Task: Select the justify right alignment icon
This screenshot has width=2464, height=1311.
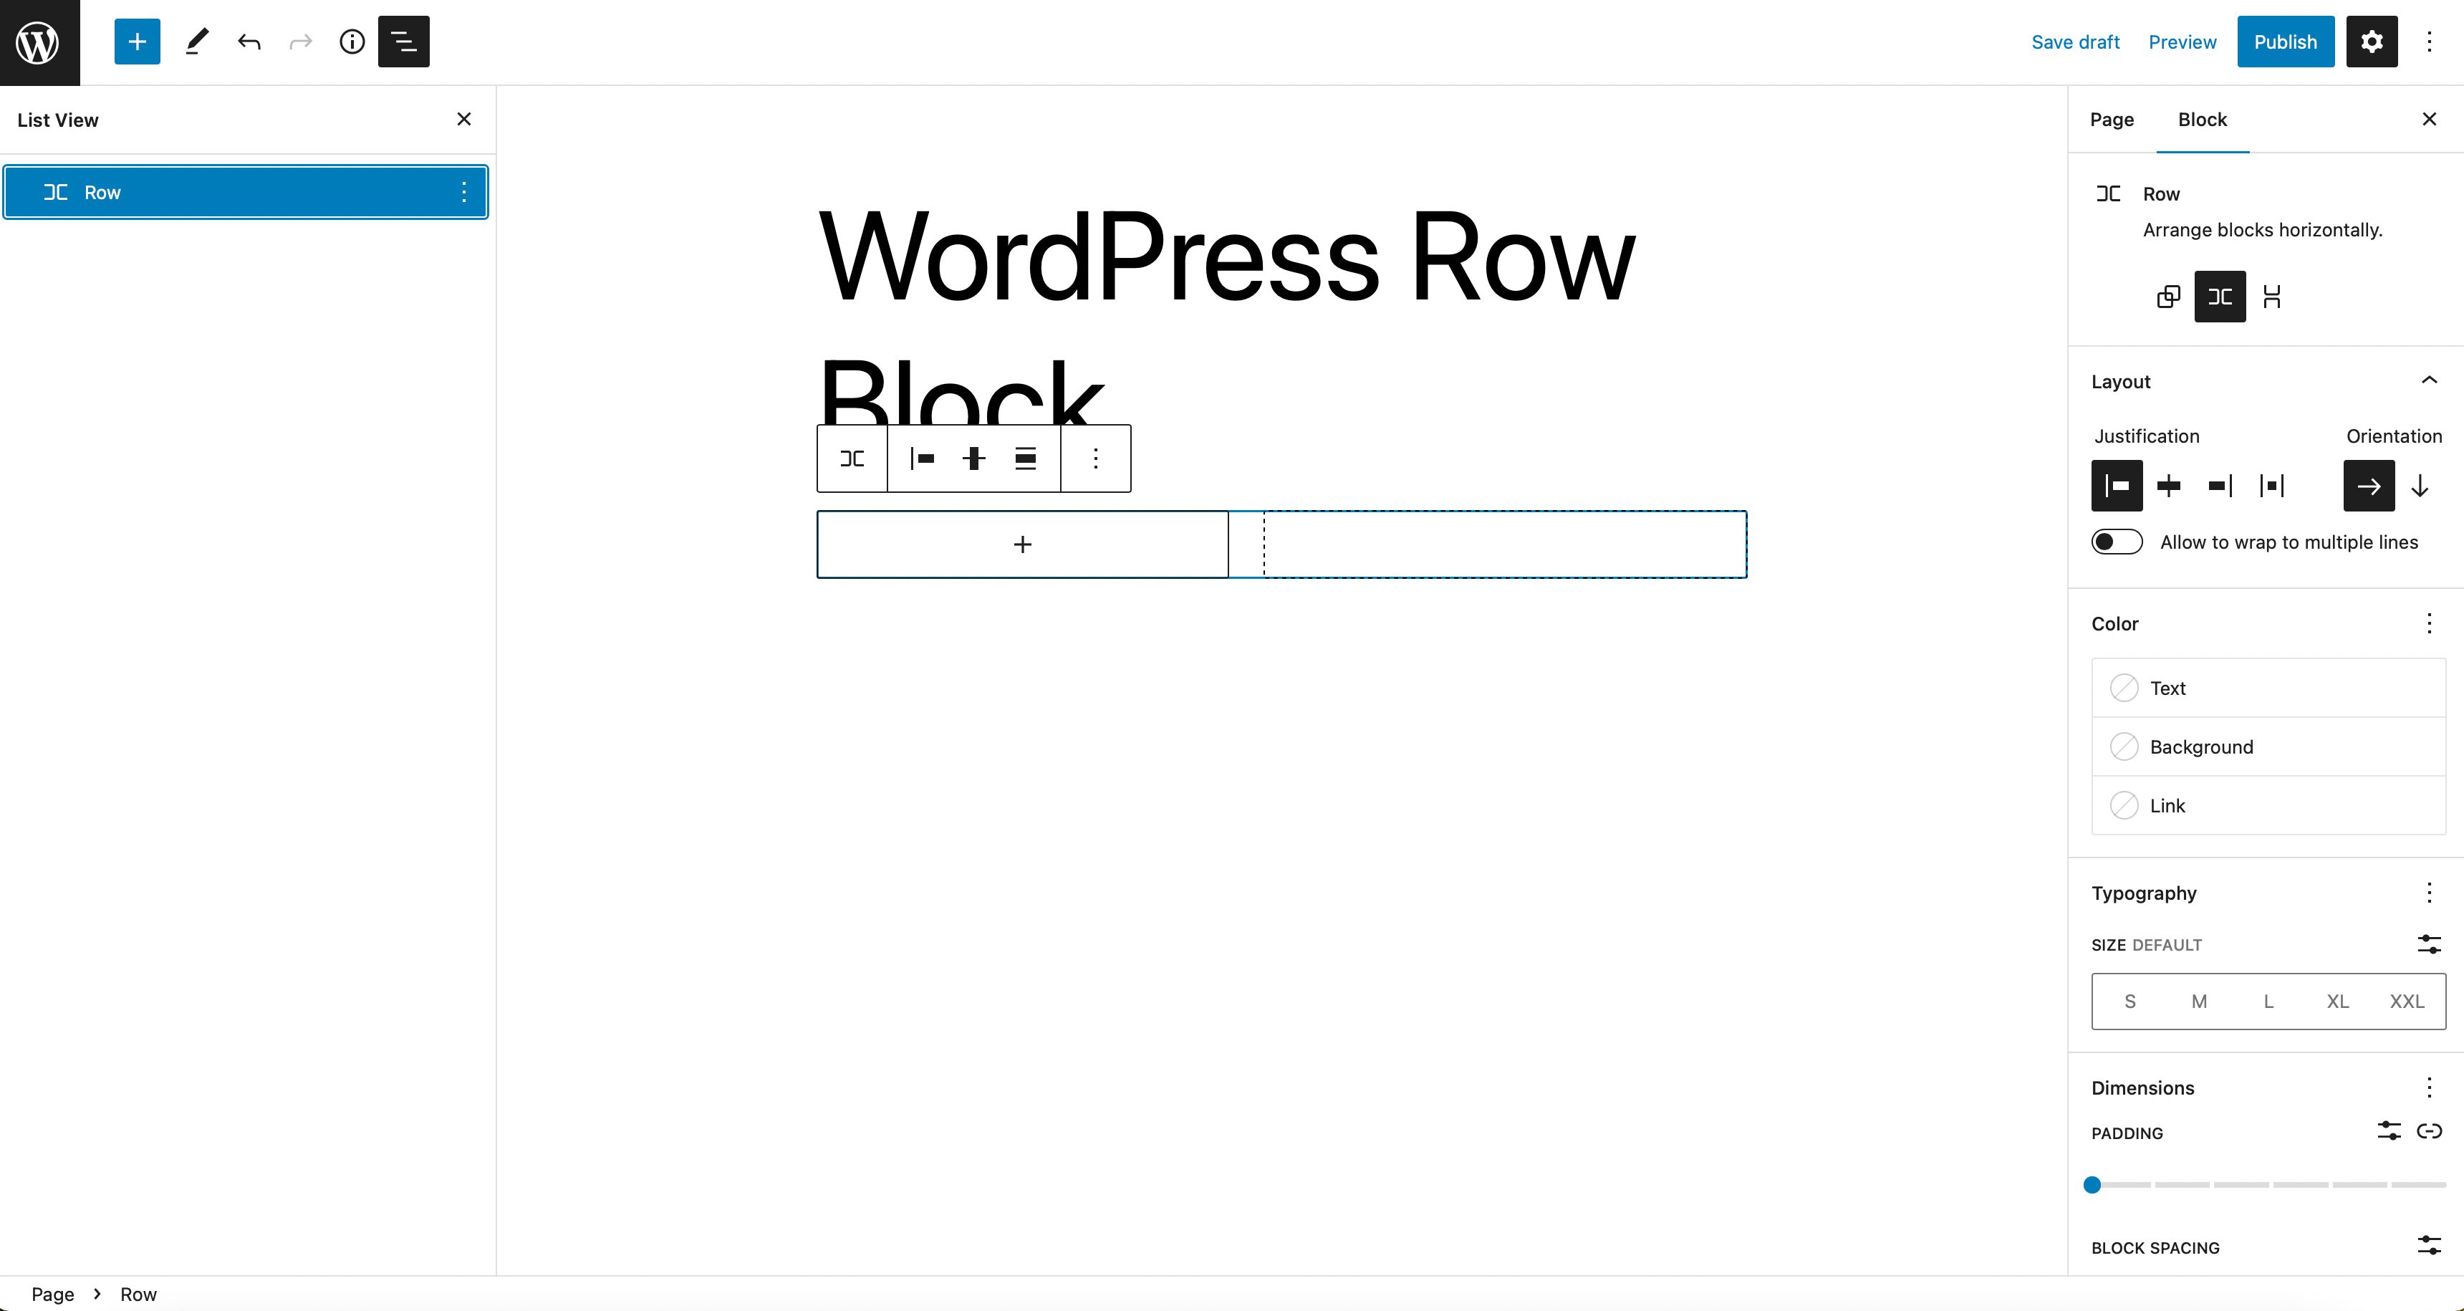Action: [x=2220, y=484]
